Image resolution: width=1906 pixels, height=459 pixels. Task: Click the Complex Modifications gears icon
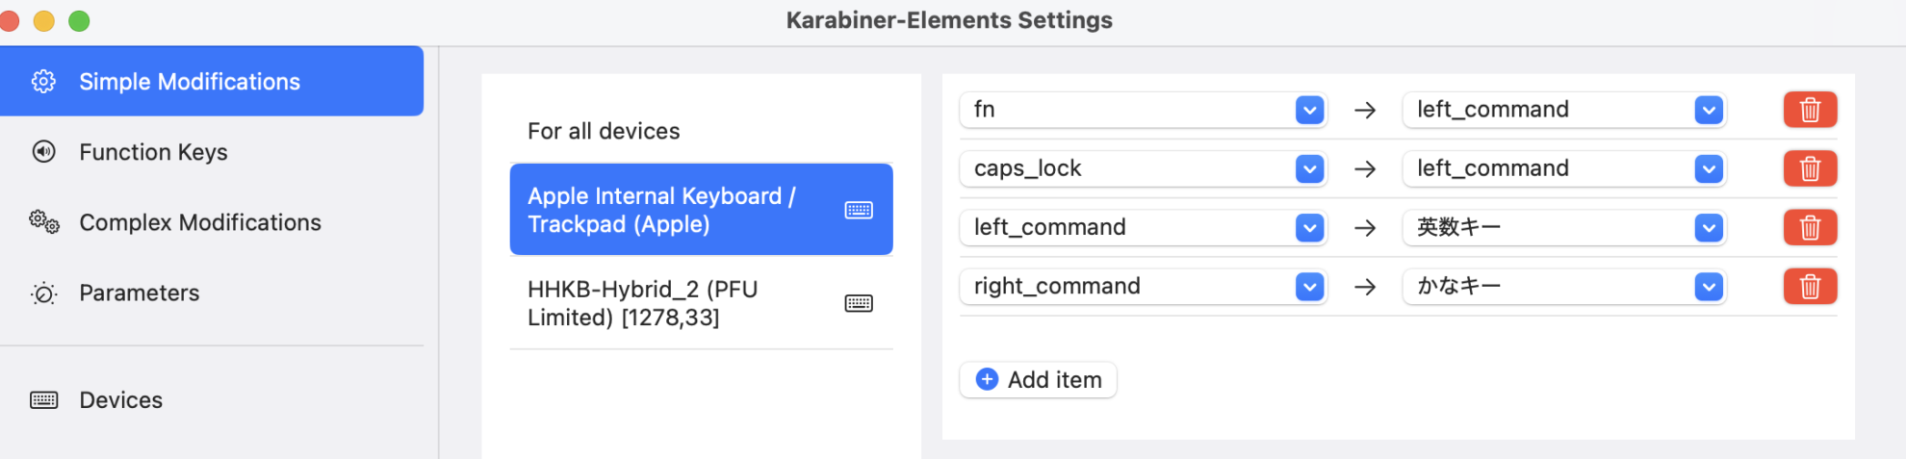43,222
